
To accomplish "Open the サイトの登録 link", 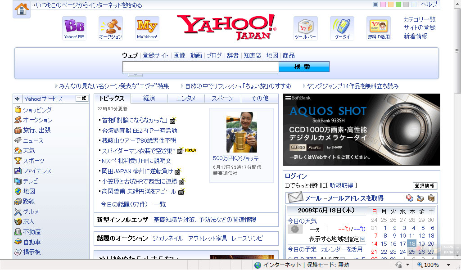I will (420, 27).
